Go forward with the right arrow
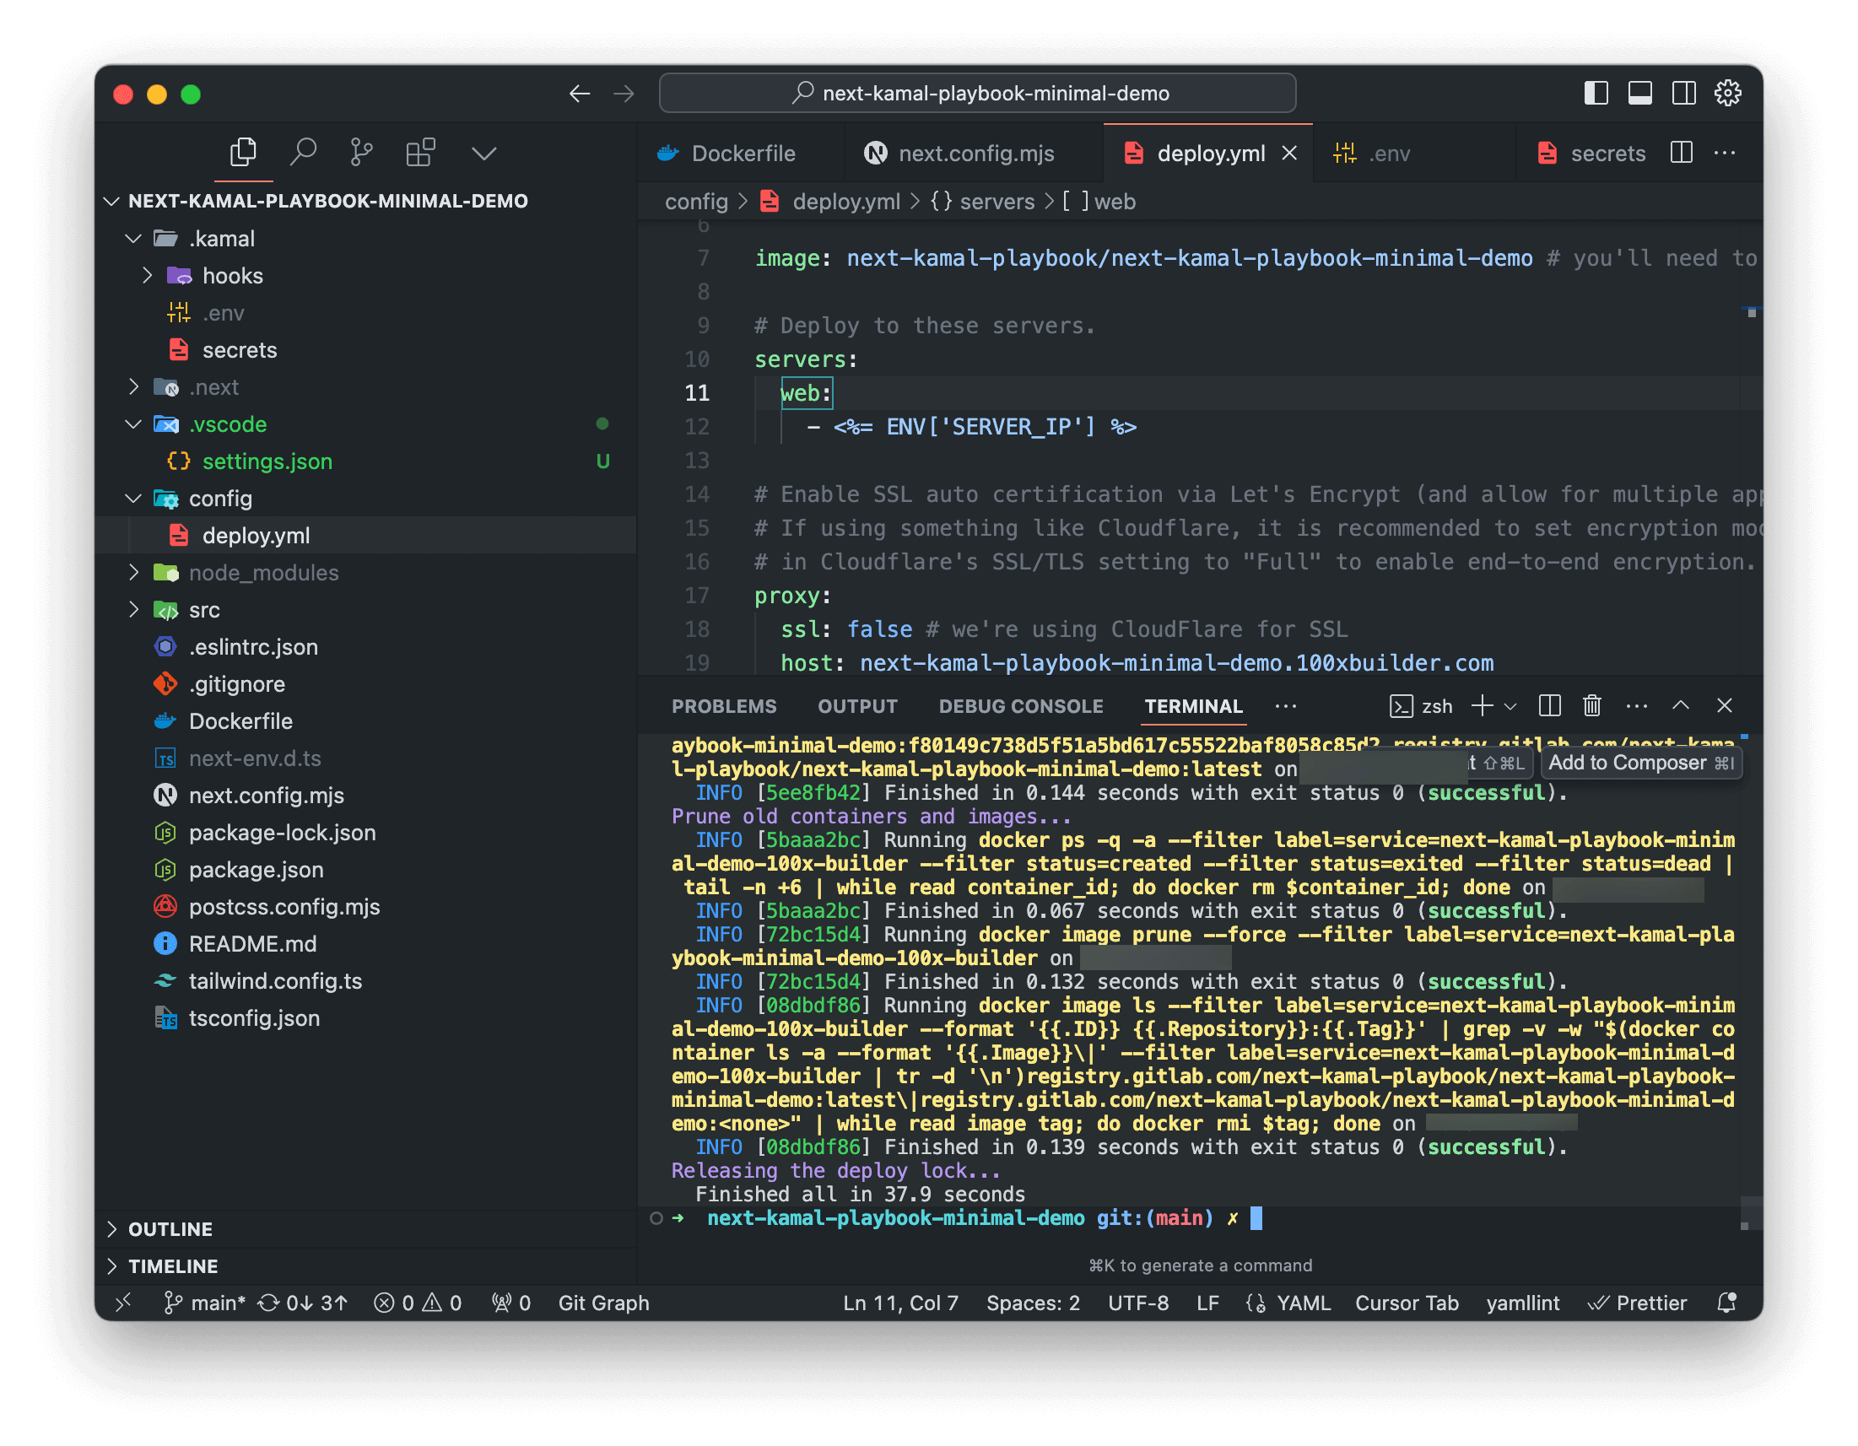 624,94
